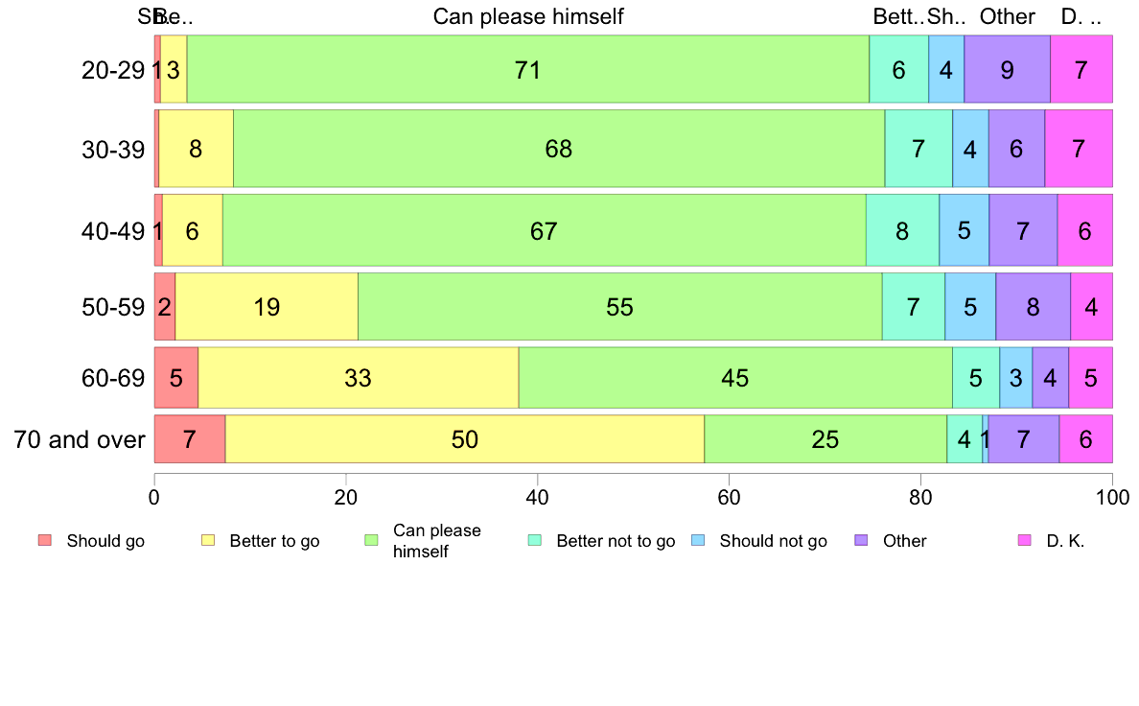This screenshot has height=706, width=1139.
Task: Click the 100 tick label on x-axis
Action: (x=1112, y=497)
